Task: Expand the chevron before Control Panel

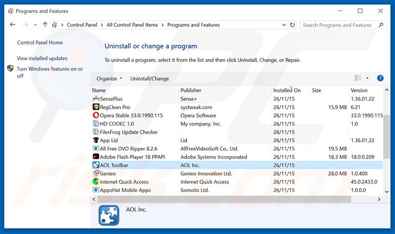Action: click(x=62, y=25)
